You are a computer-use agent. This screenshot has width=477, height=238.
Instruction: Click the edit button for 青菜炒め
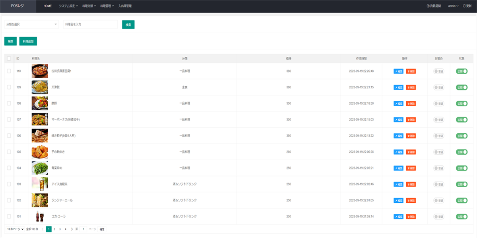[x=398, y=168]
